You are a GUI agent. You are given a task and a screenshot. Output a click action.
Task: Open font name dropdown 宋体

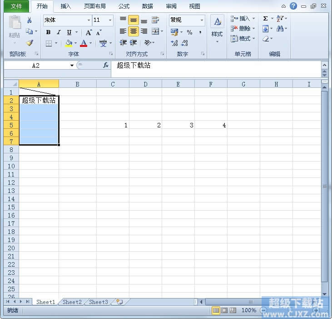click(x=89, y=20)
